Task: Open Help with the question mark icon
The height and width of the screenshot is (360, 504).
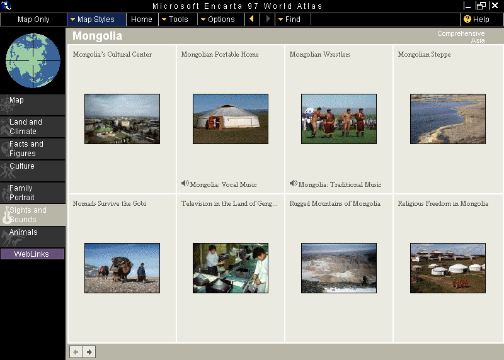Action: click(x=467, y=20)
